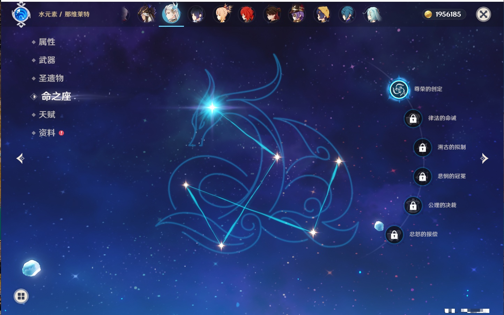Viewport: 504px width, 315px height.
Task: Click the 悲悯的冠冕 label text
Action: click(x=452, y=176)
